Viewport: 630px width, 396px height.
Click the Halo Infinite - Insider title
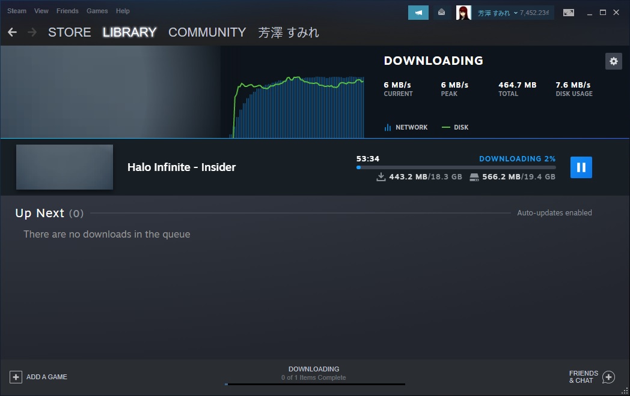[x=182, y=167]
